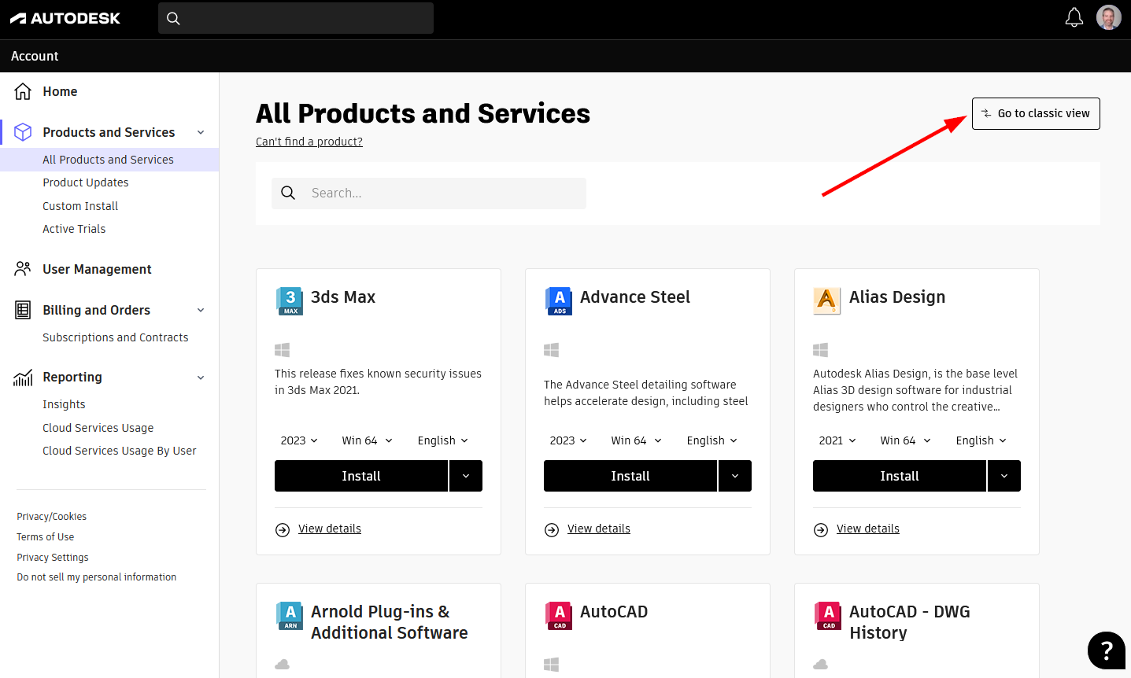Click the notifications bell icon
The width and height of the screenshot is (1131, 678).
pos(1074,17)
